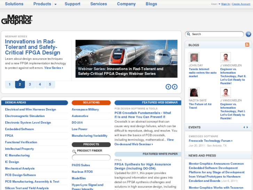Viewport: 253px width, 190px height.
Task: Open Manufacturing Variability link
Action: click(x=89, y=136)
